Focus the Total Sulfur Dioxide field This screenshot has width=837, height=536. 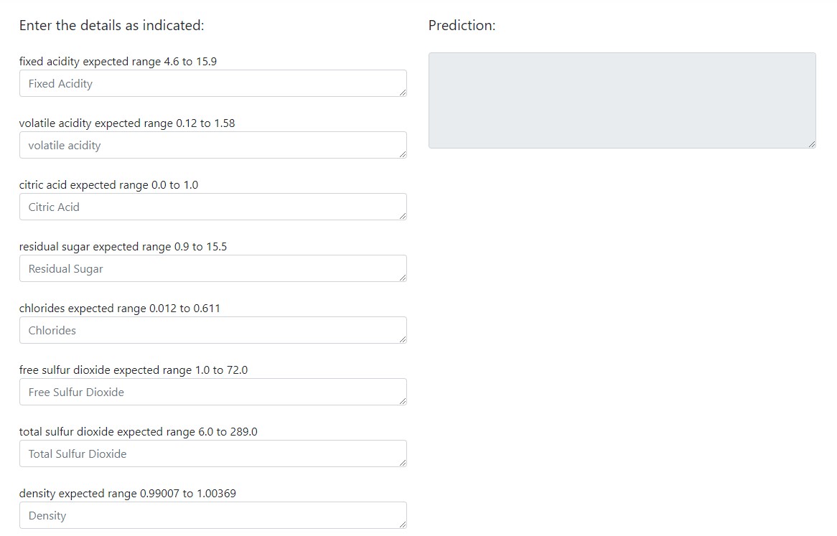(x=213, y=453)
